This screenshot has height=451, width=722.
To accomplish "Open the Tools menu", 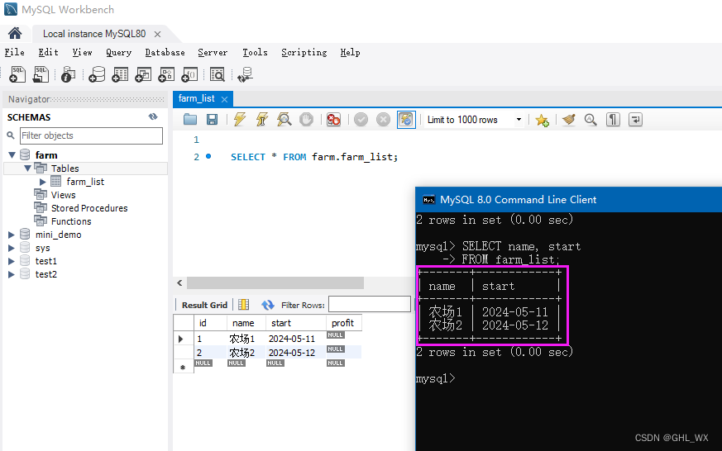I will (x=255, y=52).
